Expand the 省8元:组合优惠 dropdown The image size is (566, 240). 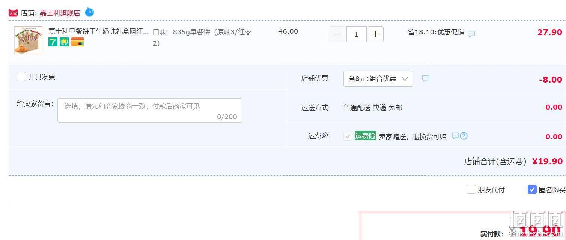pyautogui.click(x=378, y=79)
